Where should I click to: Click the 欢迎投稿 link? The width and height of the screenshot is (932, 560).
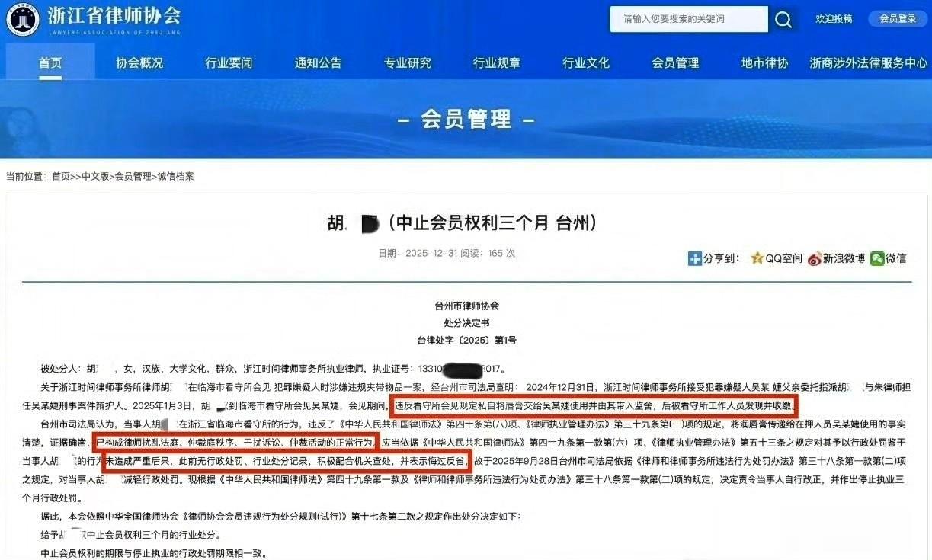coord(834,19)
